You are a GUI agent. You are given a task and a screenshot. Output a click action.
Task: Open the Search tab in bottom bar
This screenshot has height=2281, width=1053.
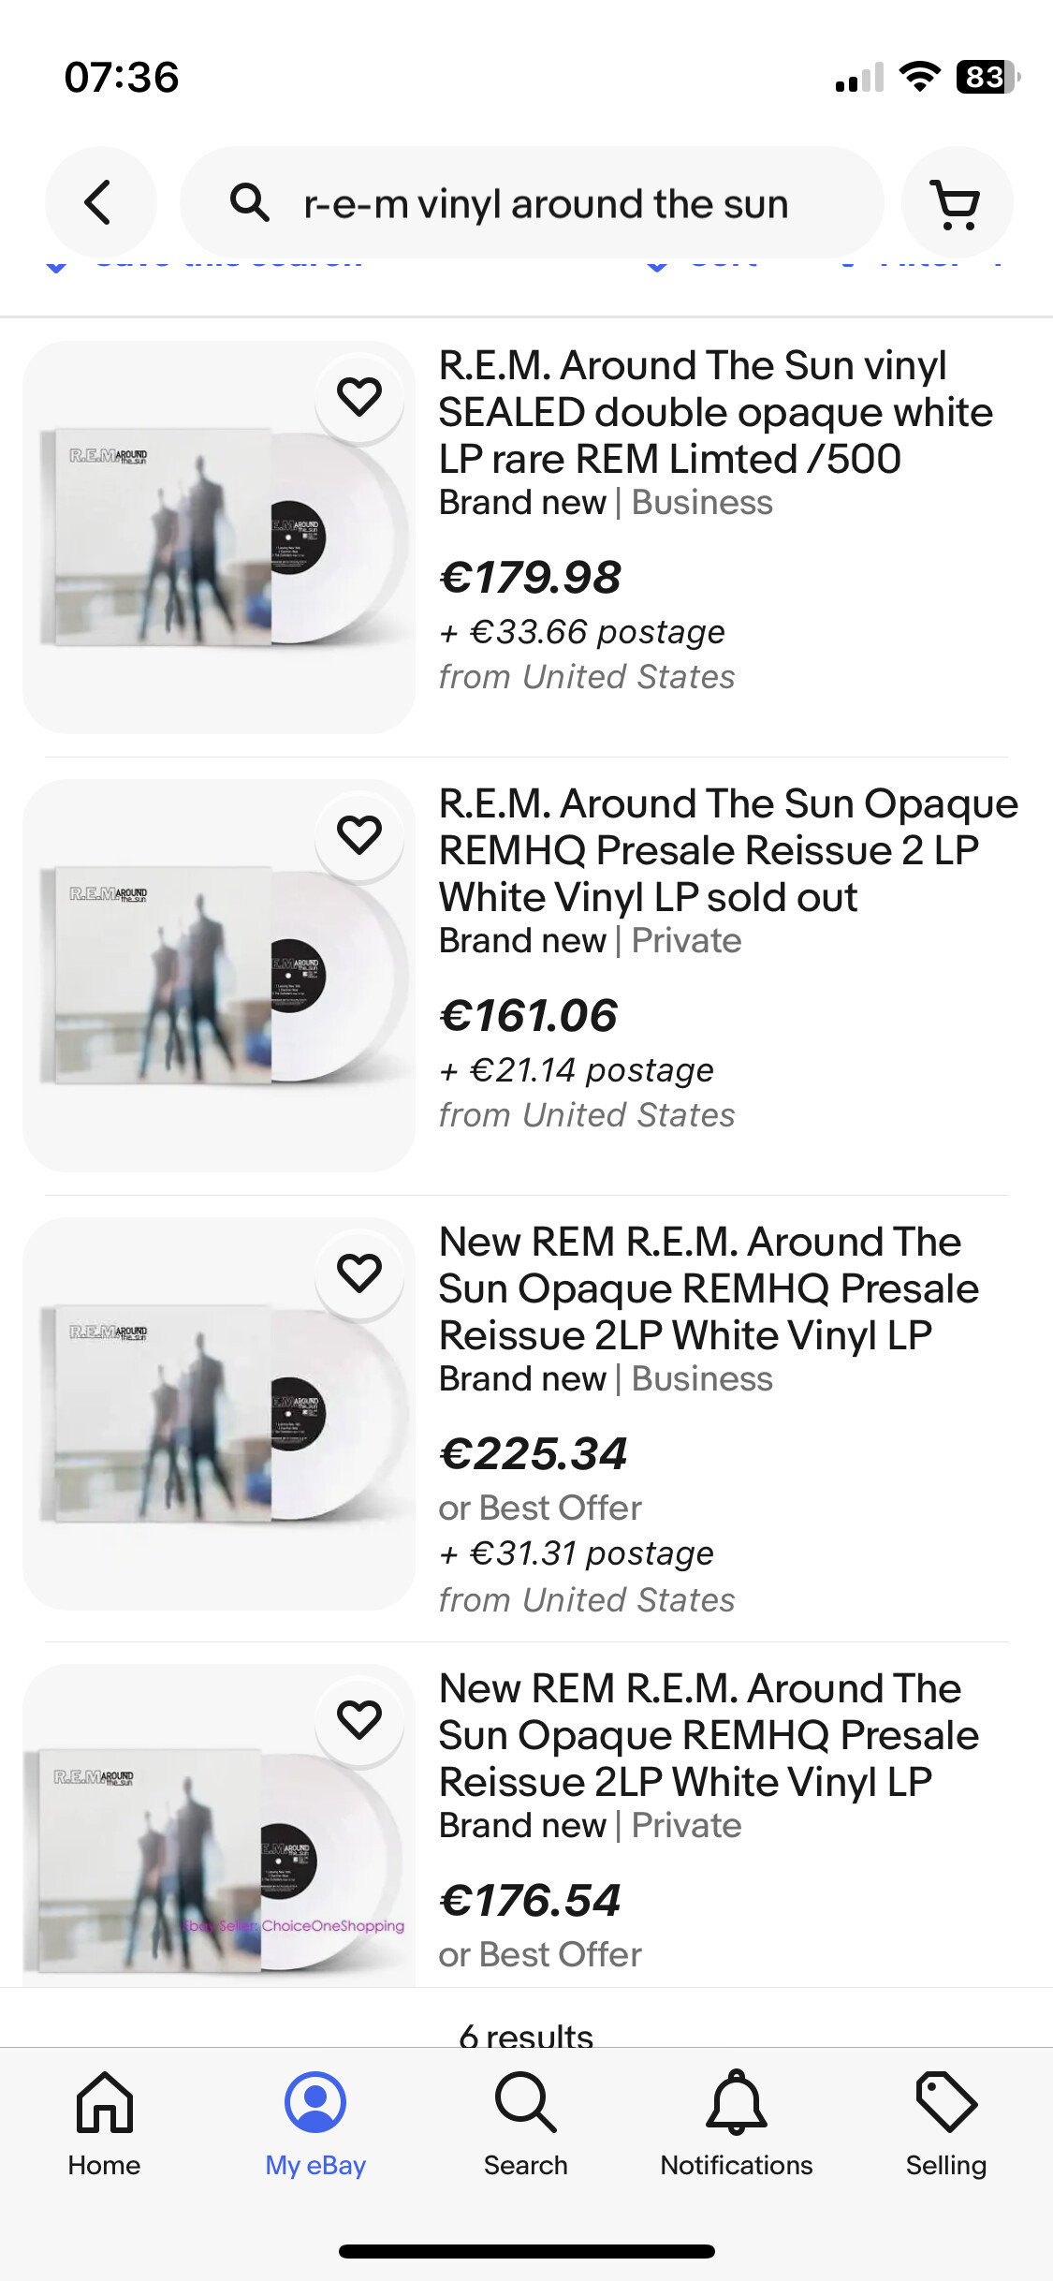[x=525, y=2124]
